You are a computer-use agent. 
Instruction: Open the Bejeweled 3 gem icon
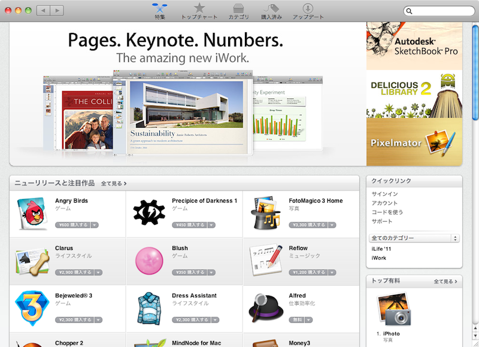point(32,308)
